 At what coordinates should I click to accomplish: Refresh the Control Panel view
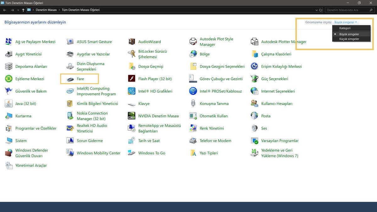(x=321, y=10)
